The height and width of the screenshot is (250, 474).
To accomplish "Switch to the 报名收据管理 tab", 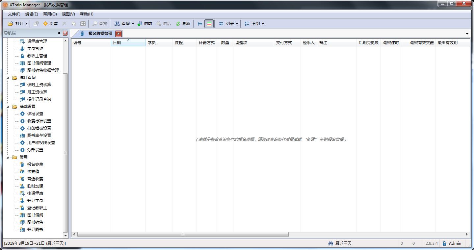I will coord(100,34).
